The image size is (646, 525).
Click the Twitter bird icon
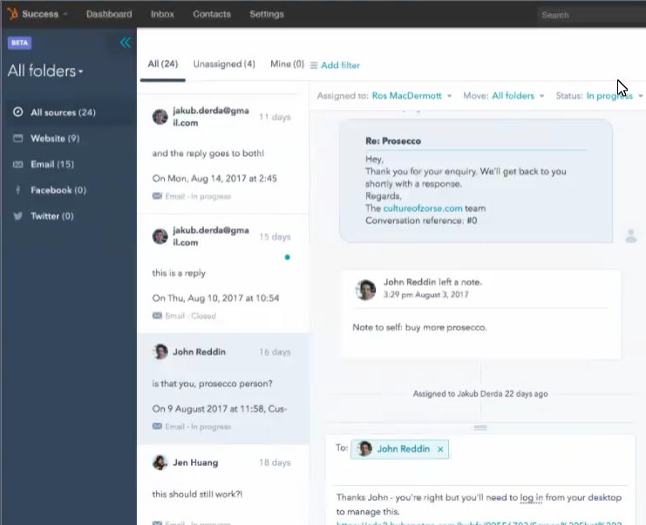pyautogui.click(x=17, y=216)
